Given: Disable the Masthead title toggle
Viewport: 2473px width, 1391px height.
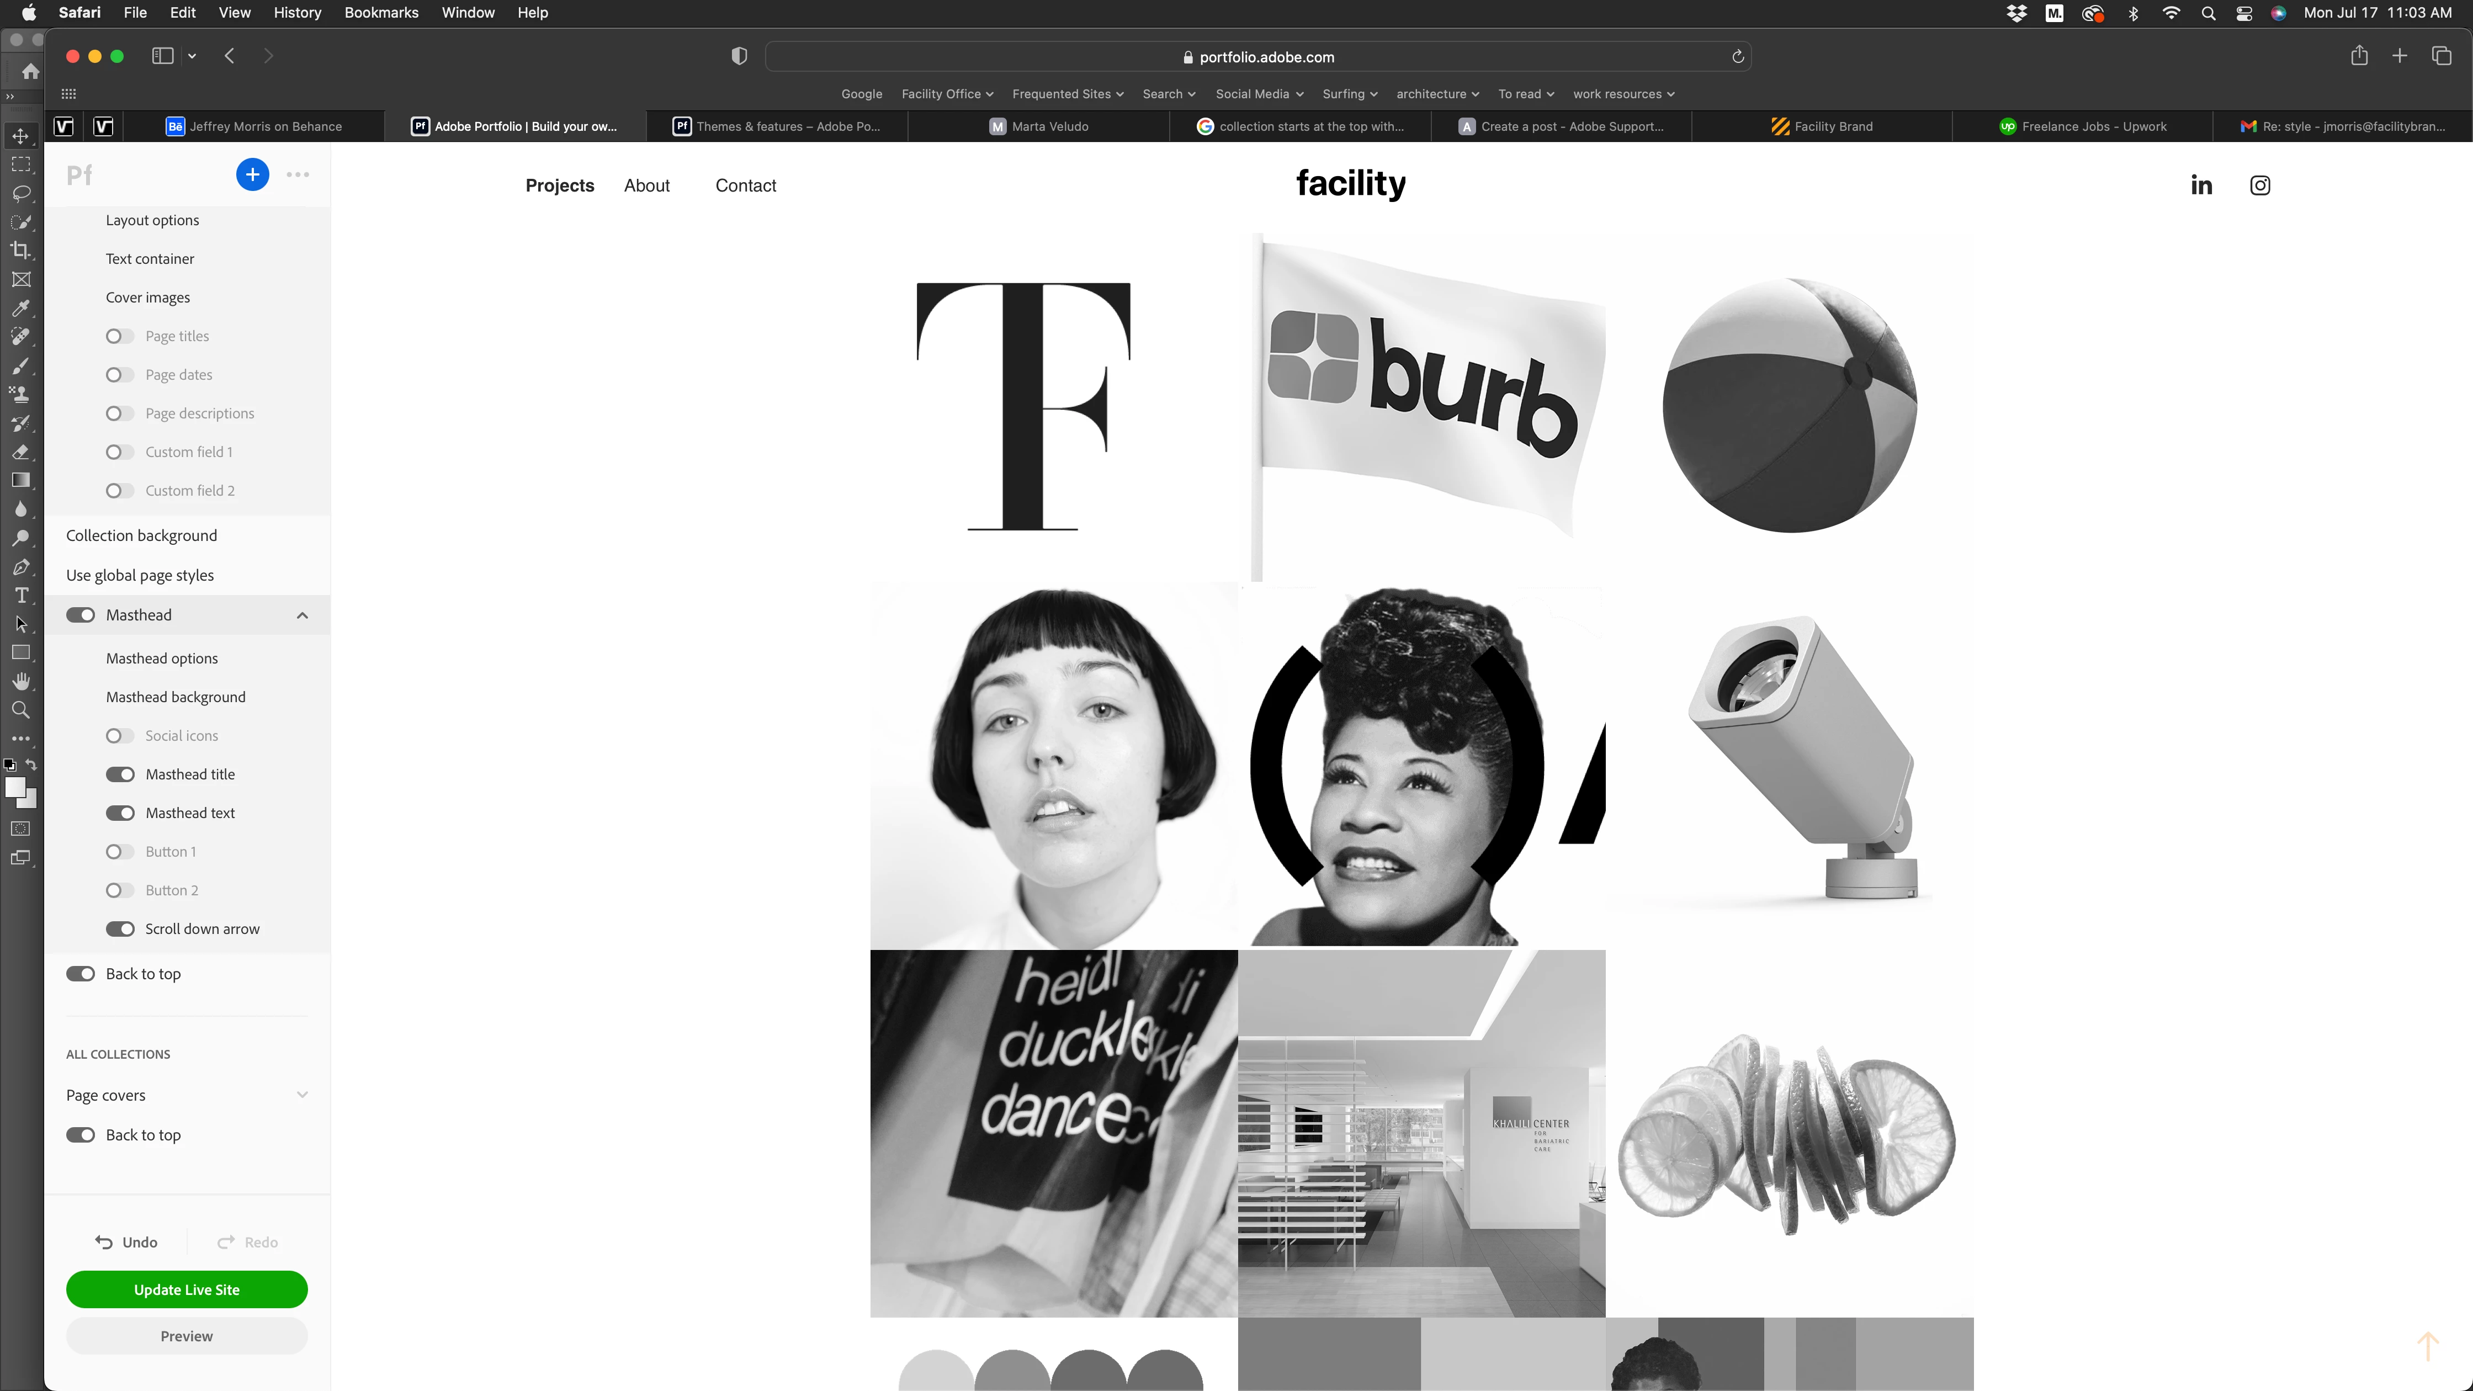Looking at the screenshot, I should click(120, 774).
